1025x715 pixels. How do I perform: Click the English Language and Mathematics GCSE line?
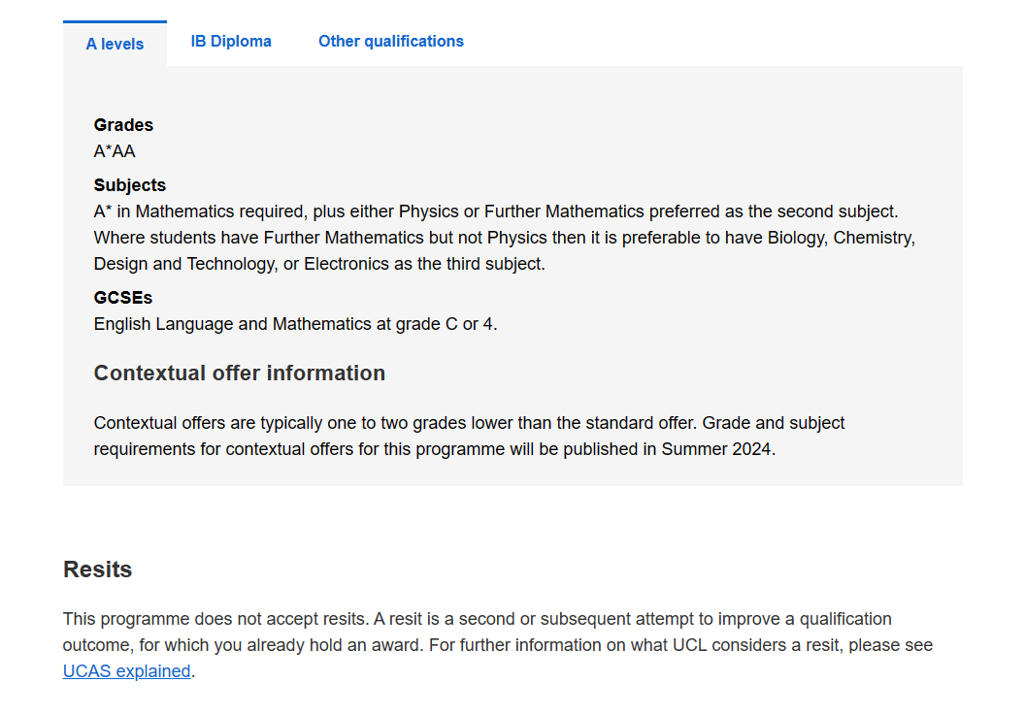tap(295, 324)
